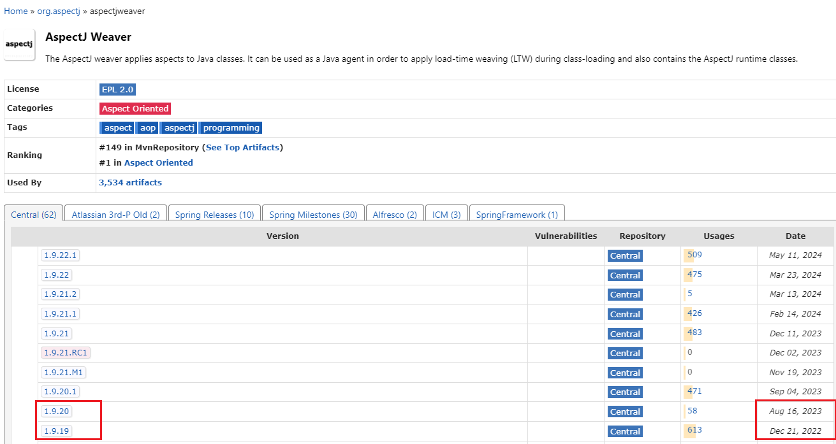This screenshot has height=444, width=836.
Task: Click the Mar 23, 2024 date cell
Action: click(x=795, y=275)
